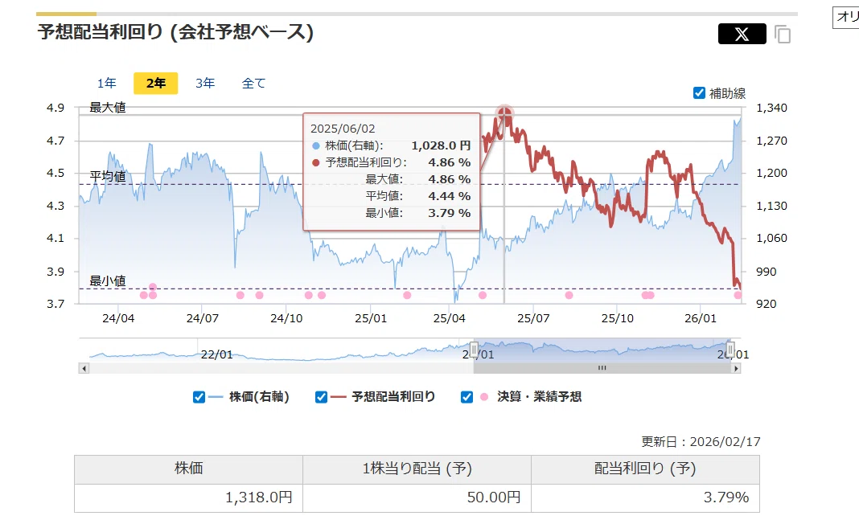Viewport: 859px width, 524px height.
Task: Uncheck the 株価(右軸) series checkbox
Action: pos(199,397)
